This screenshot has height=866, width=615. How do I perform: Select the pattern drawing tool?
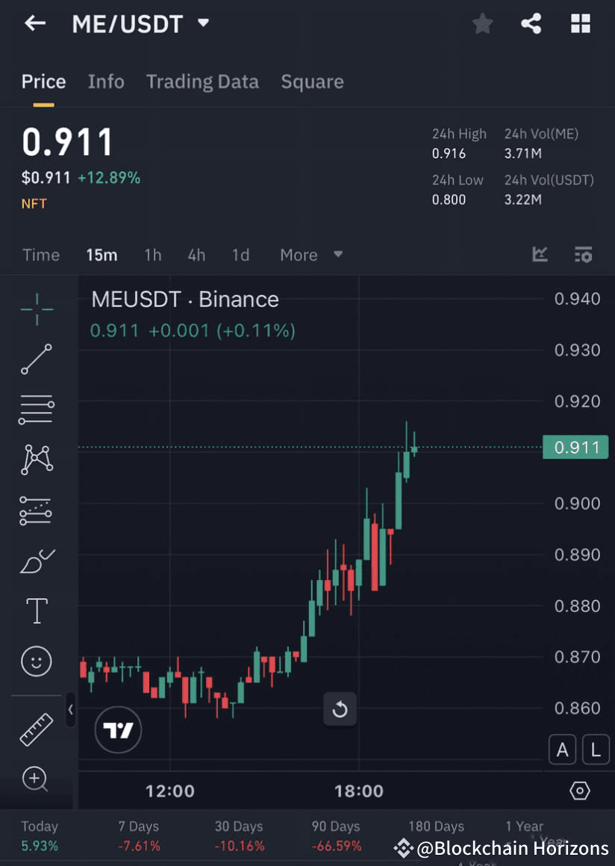[x=37, y=460]
